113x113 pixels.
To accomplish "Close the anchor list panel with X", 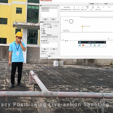I will tap(58, 6).
